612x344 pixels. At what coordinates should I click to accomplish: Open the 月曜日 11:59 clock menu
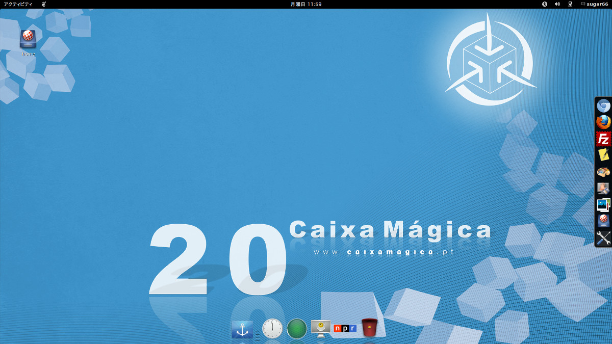306,4
